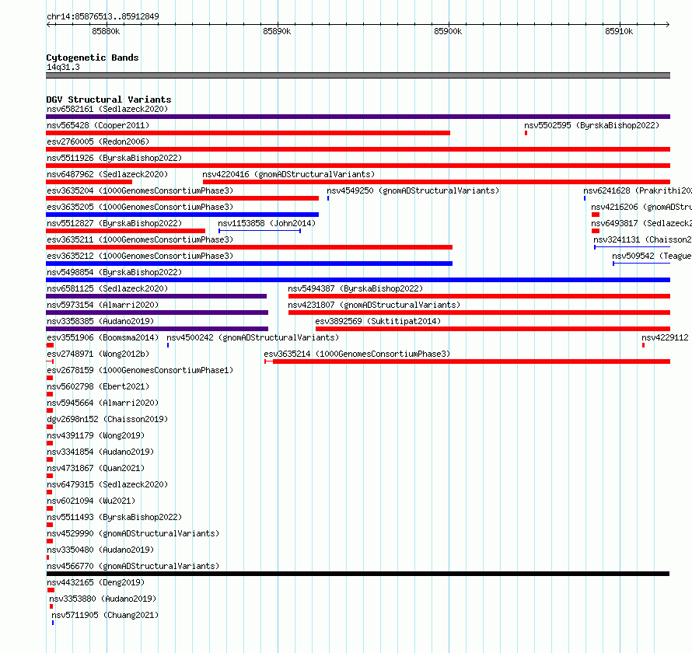Viewport: 692px width, 653px height.
Task: Click nsv6479315 (Sedlazeck2020) label
Action: pyautogui.click(x=107, y=484)
